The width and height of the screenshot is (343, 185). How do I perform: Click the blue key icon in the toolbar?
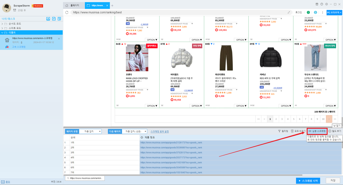315,12
